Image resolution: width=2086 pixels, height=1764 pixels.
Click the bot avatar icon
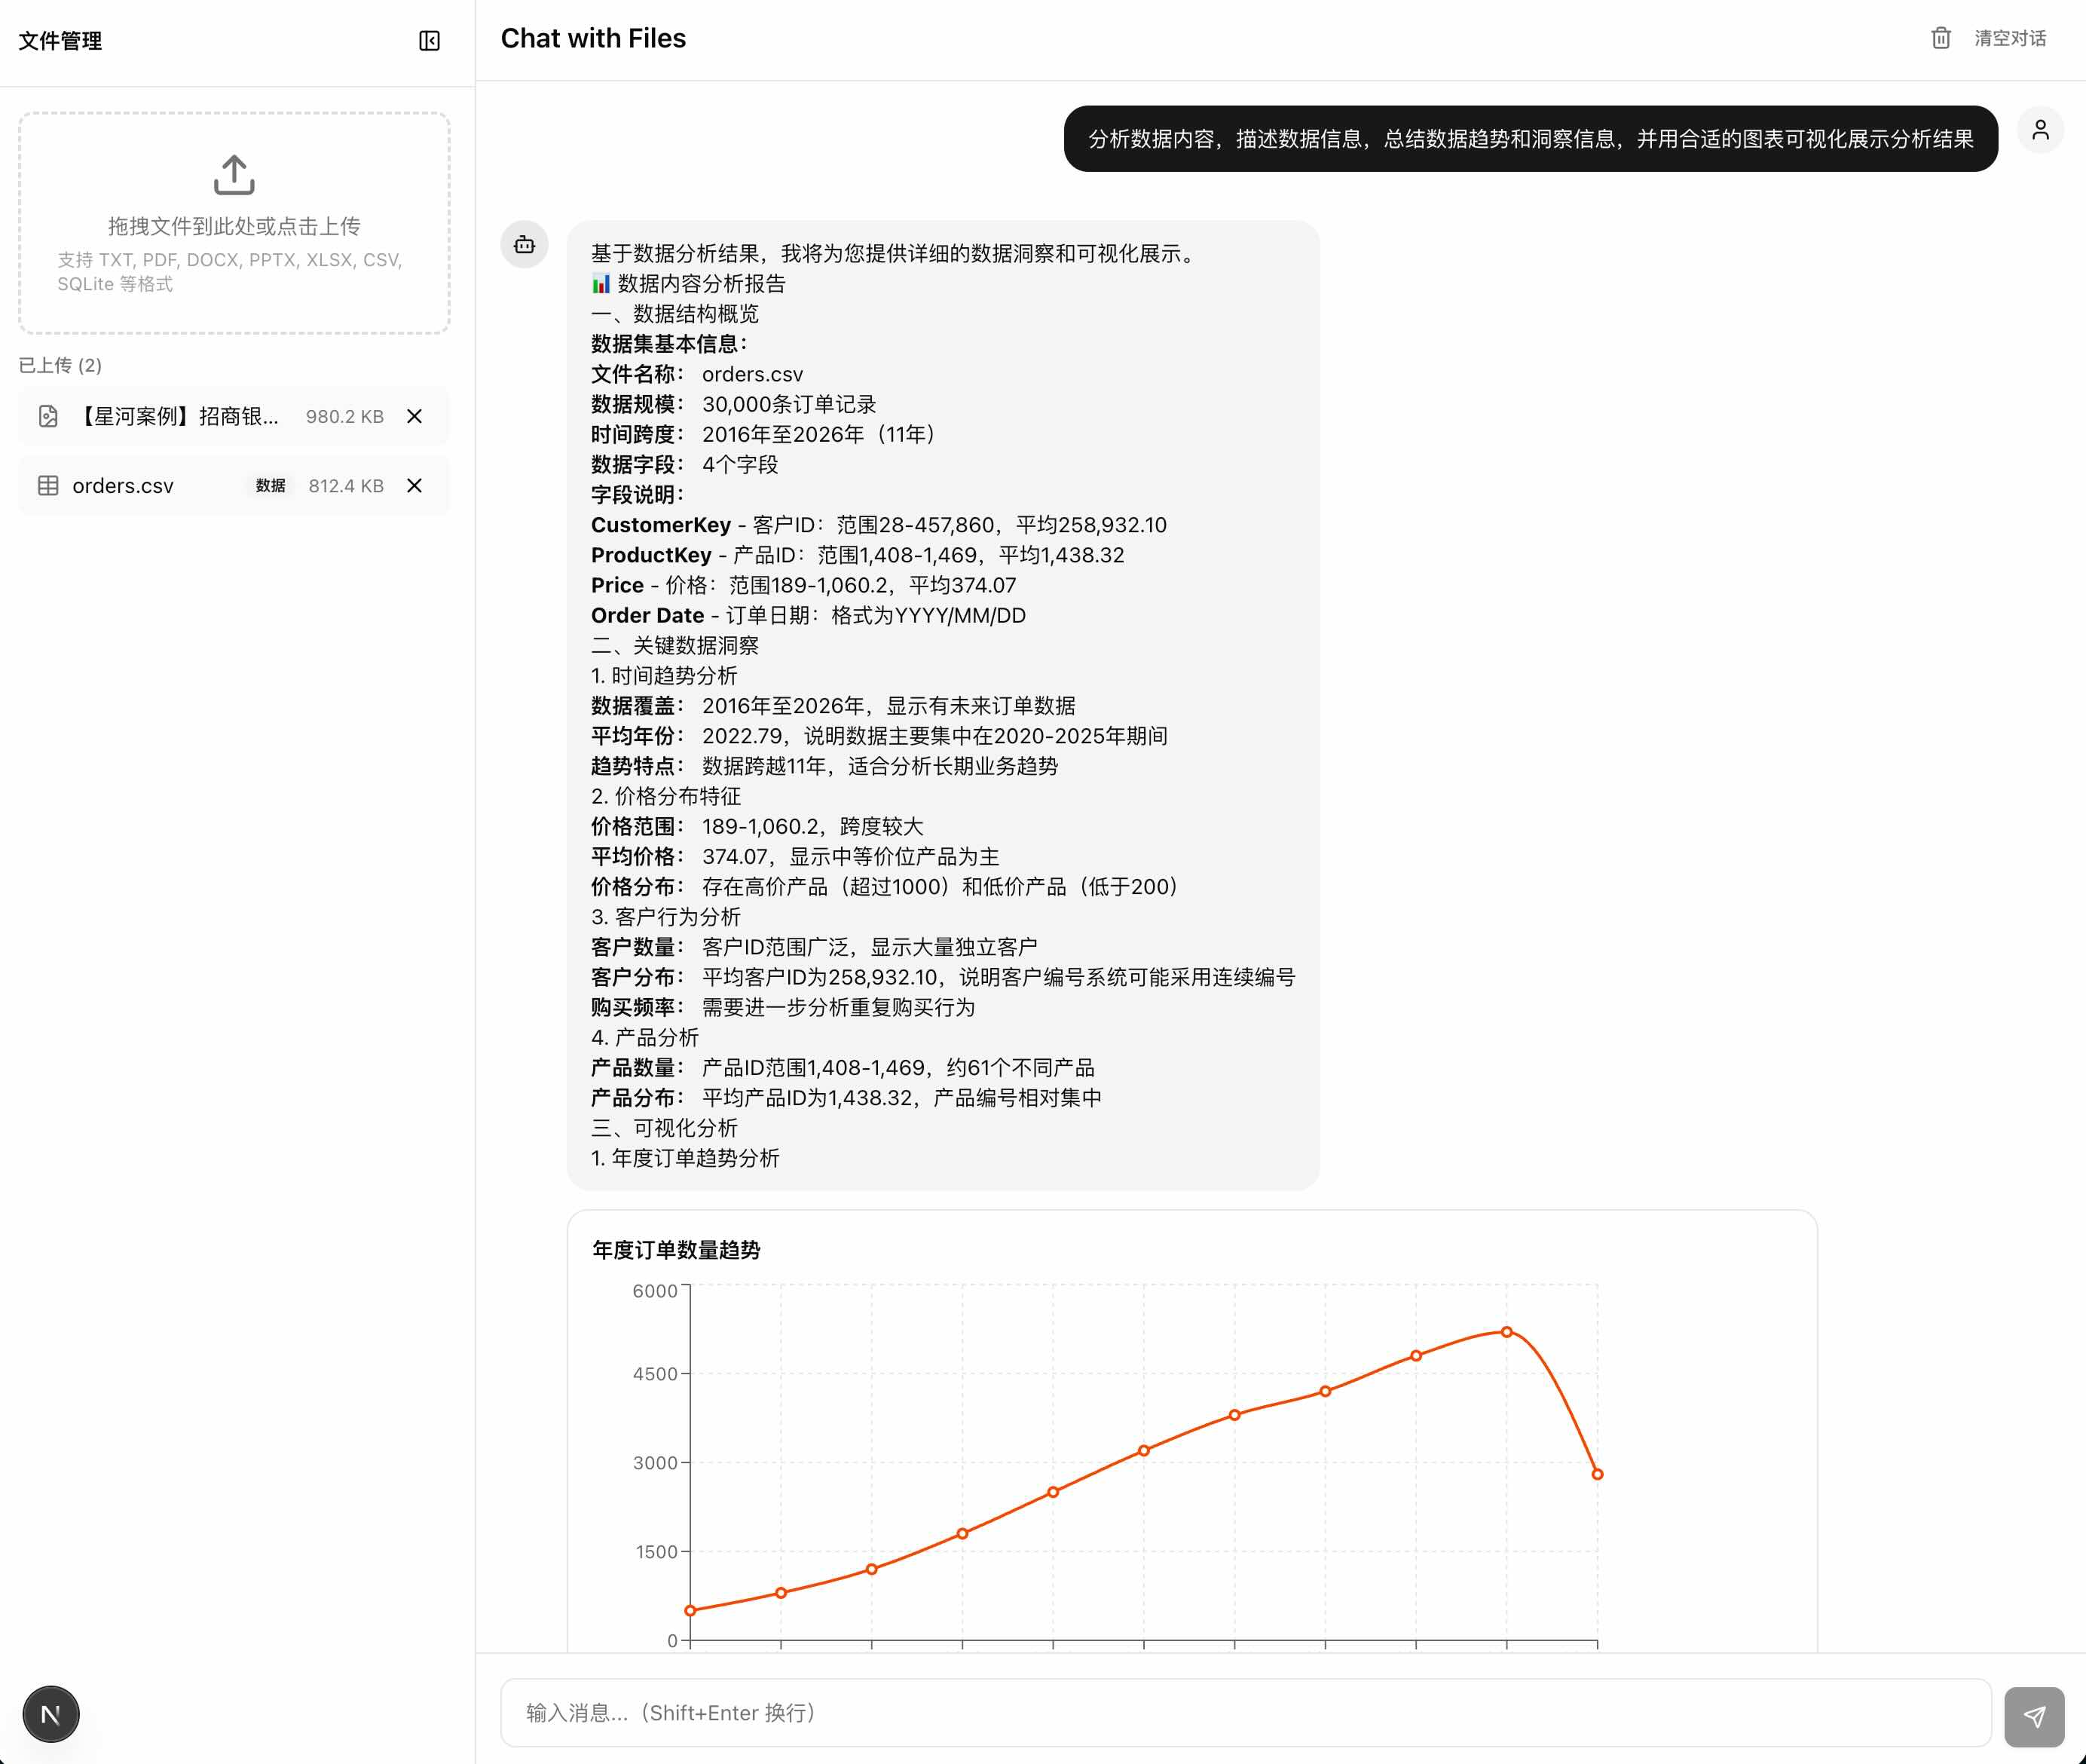[525, 245]
